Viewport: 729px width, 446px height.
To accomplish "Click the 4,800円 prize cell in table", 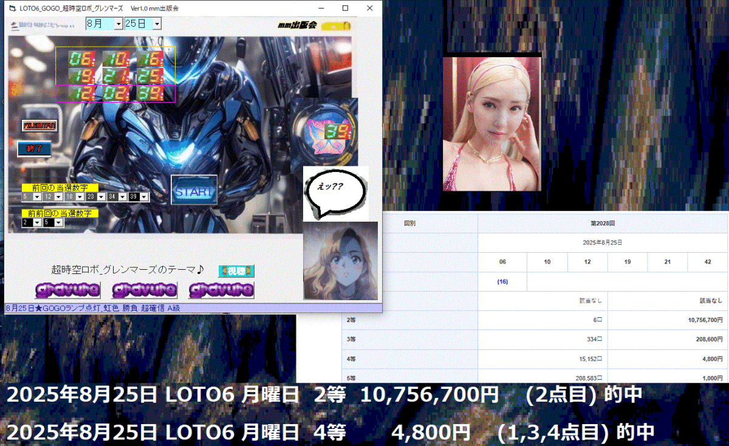I will pos(668,359).
